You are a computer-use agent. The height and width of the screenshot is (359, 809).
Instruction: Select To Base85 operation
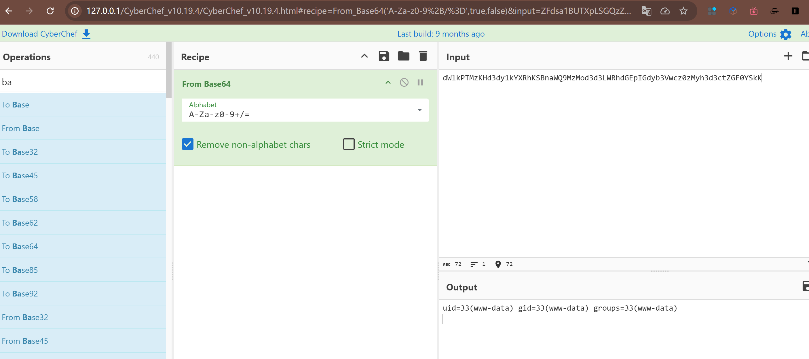point(83,270)
